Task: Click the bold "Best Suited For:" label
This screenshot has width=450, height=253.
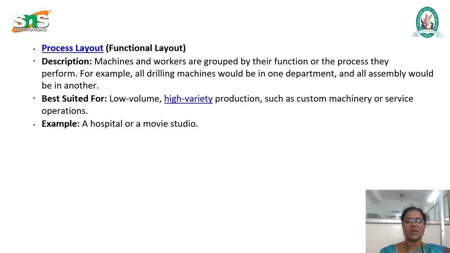Action: 74,99
